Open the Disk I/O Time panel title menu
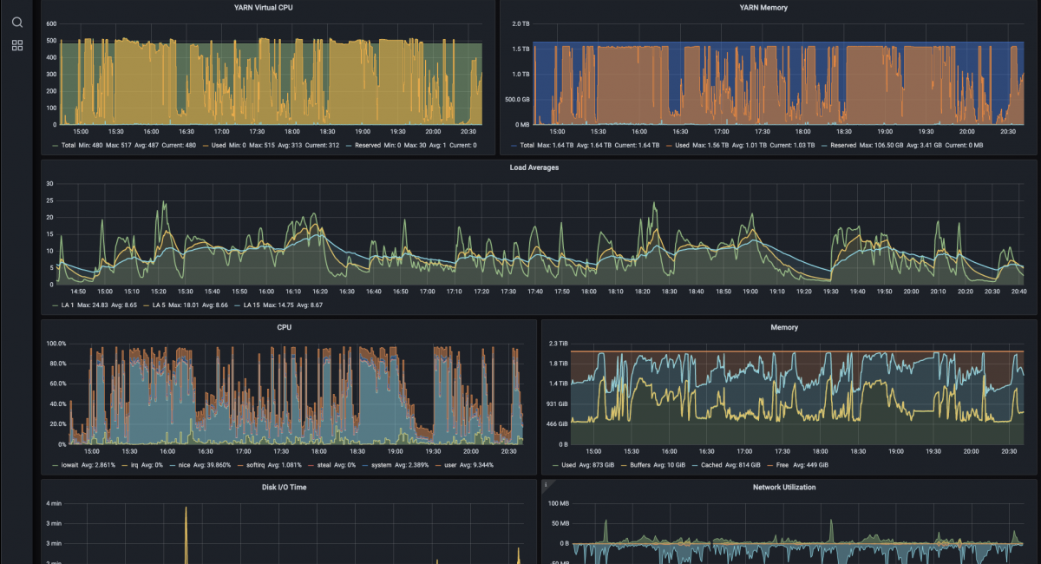The image size is (1041, 564). pos(284,488)
